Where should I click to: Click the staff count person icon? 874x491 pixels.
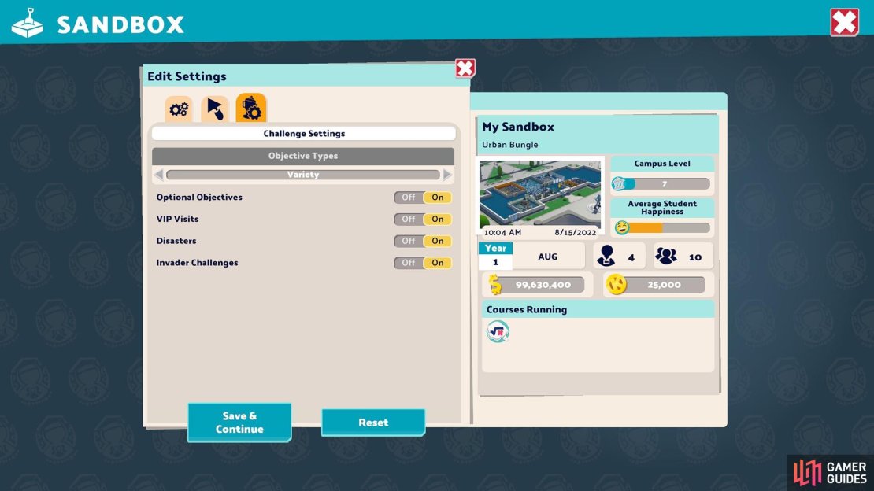coord(606,256)
